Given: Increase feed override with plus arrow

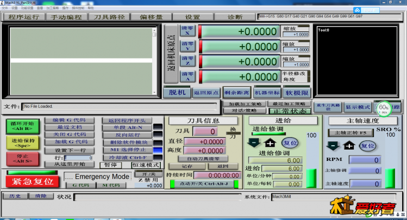Looking at the screenshot, I should (x=270, y=143).
